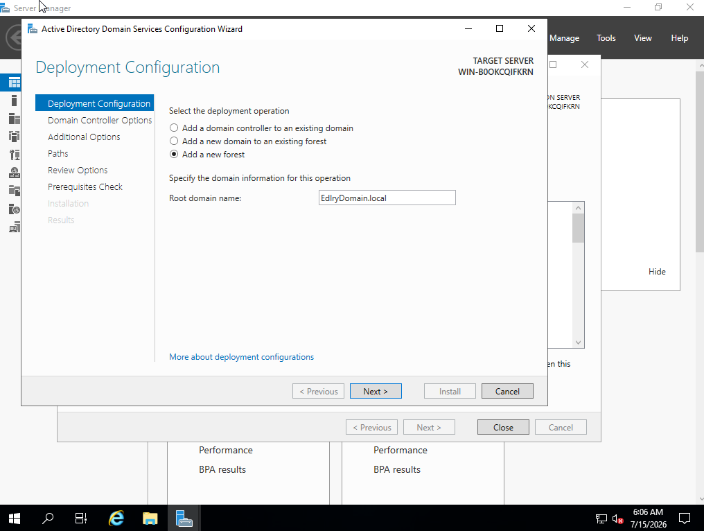Go to Additional Options step
This screenshot has height=531, width=704.
pyautogui.click(x=84, y=137)
